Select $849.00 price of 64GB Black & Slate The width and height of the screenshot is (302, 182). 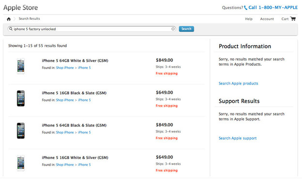point(164,125)
